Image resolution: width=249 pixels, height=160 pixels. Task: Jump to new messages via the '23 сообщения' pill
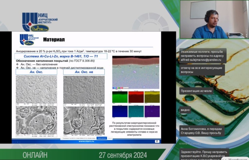click(236, 159)
